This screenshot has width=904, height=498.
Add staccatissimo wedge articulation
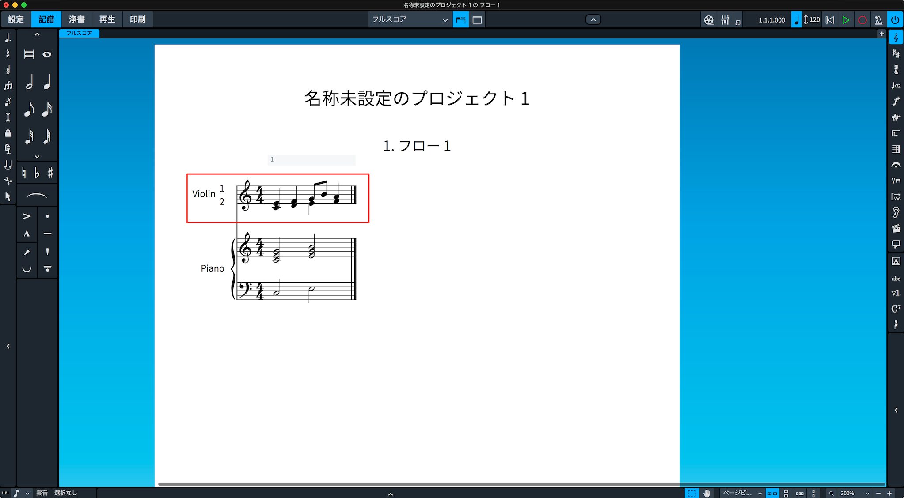[x=47, y=251]
